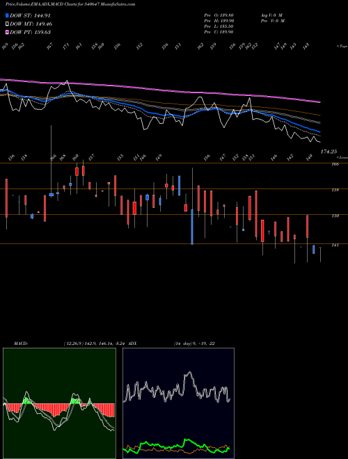Screen dimensions: 348x459
Task: Open the green MACD histogram panel
Action: (59, 403)
